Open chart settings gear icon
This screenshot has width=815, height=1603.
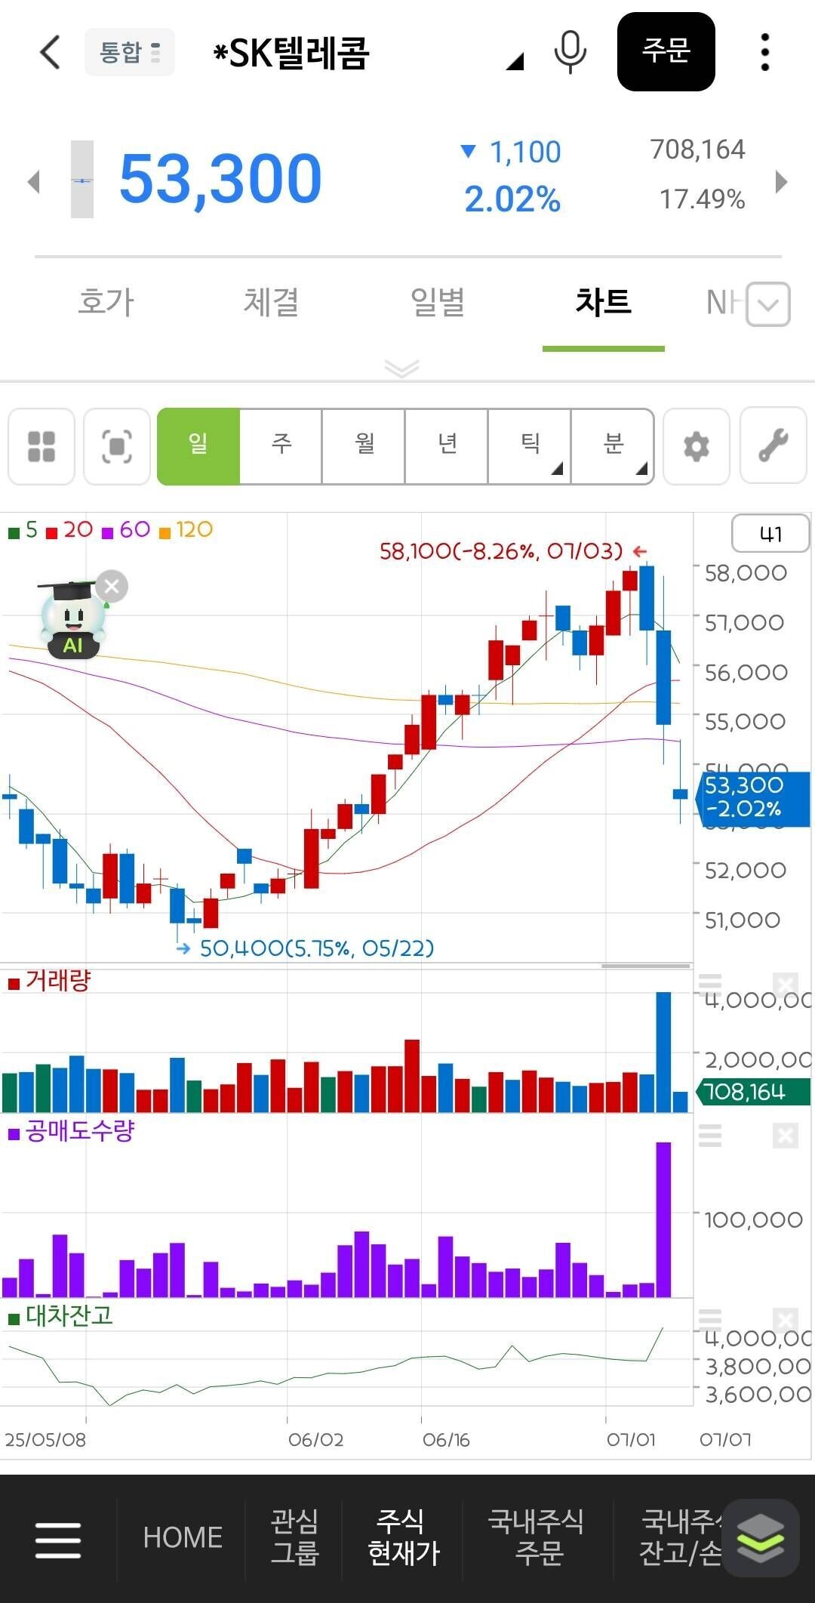click(696, 446)
